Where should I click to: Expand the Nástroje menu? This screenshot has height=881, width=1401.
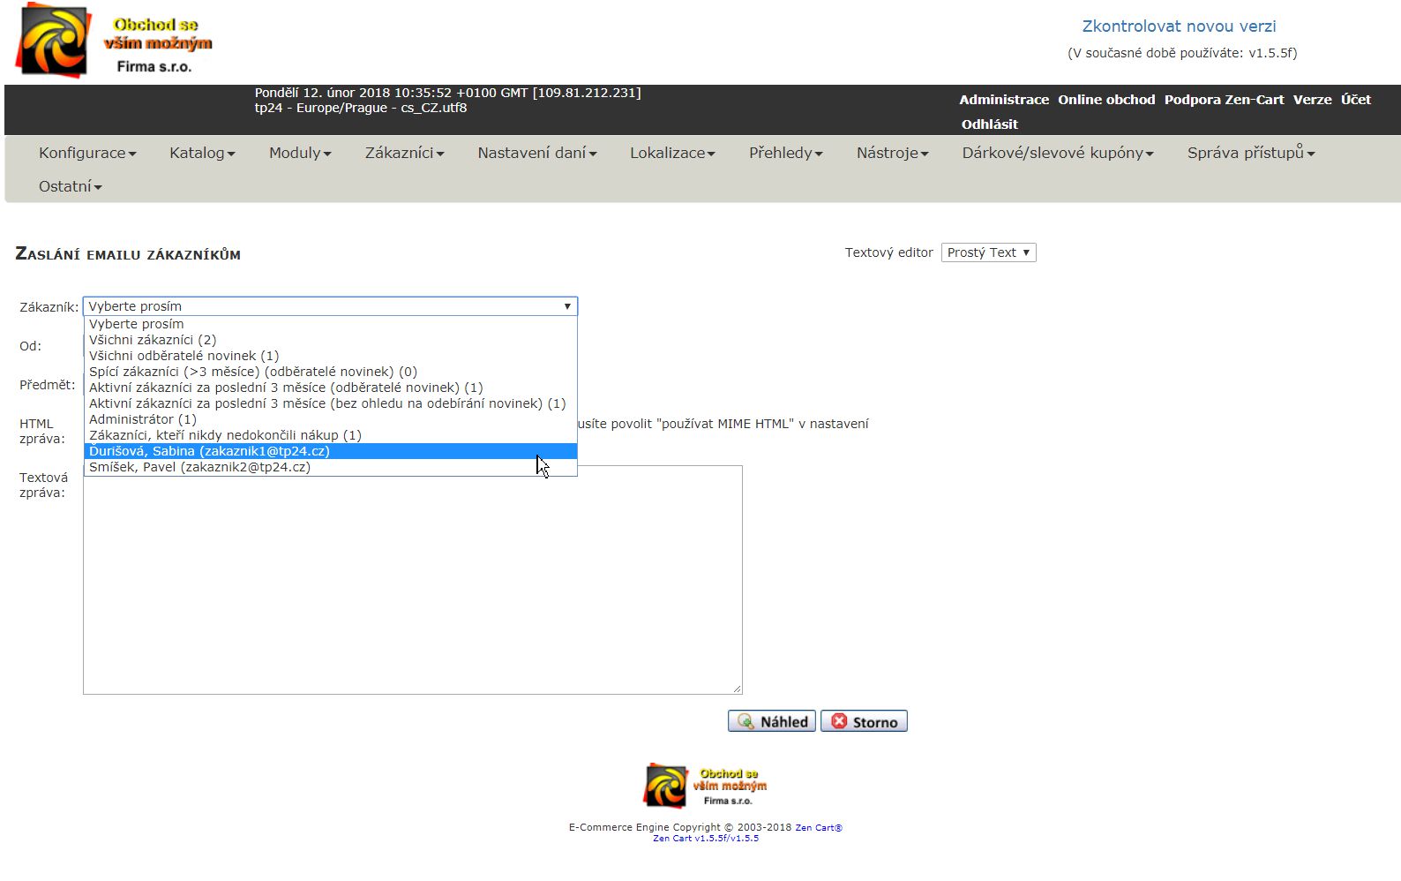[892, 153]
